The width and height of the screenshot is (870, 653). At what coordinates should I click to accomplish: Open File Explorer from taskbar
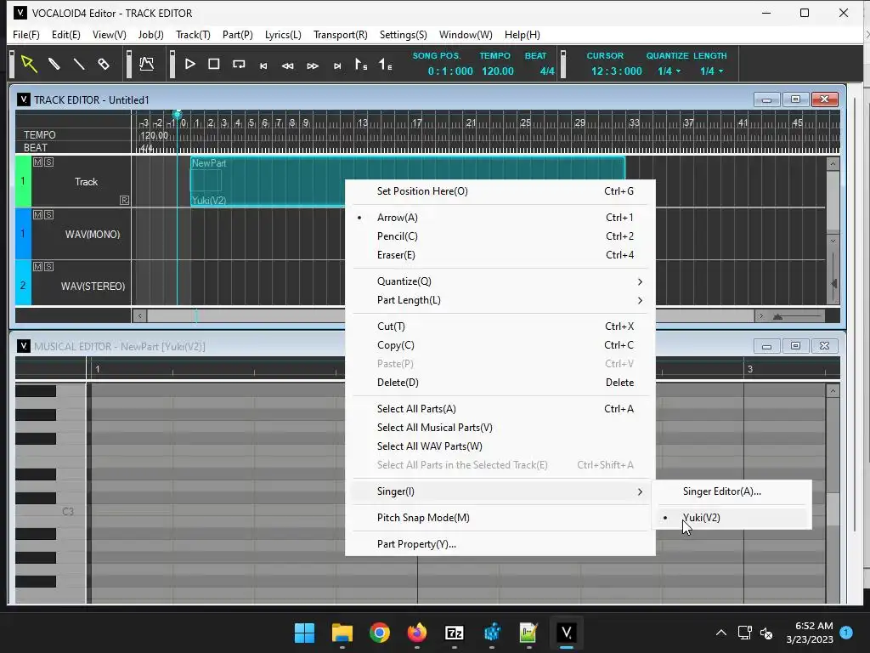[x=342, y=633]
